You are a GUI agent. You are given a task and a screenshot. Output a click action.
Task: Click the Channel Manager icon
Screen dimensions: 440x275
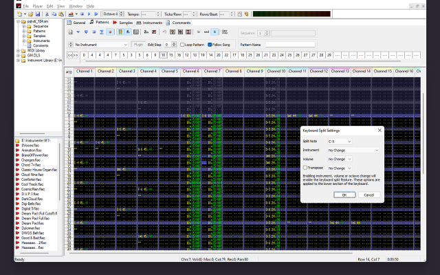pyautogui.click(x=136, y=32)
